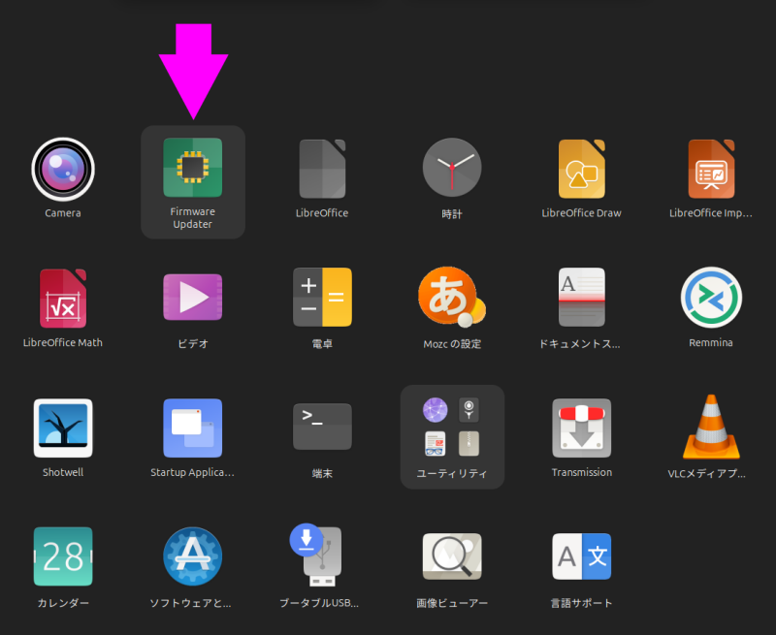Image resolution: width=776 pixels, height=635 pixels.
Task: Launch LibreOffice Impress
Action: [x=711, y=169]
